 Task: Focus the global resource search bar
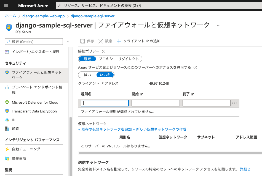(x=159, y=6)
